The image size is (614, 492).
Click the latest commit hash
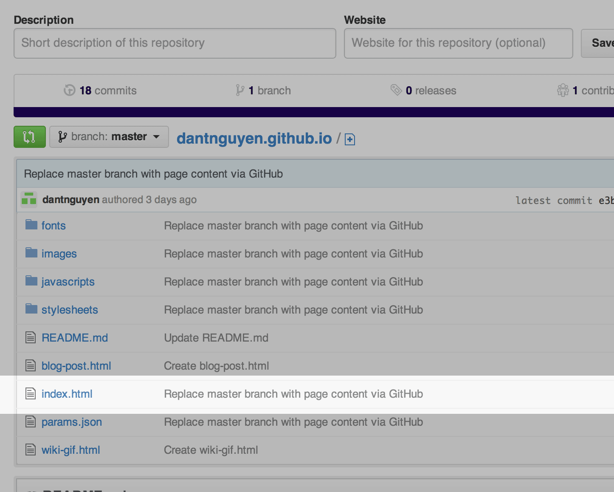point(606,201)
